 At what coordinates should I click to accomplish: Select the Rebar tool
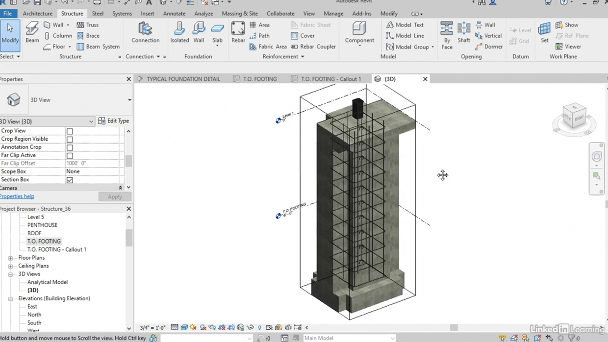(x=238, y=33)
